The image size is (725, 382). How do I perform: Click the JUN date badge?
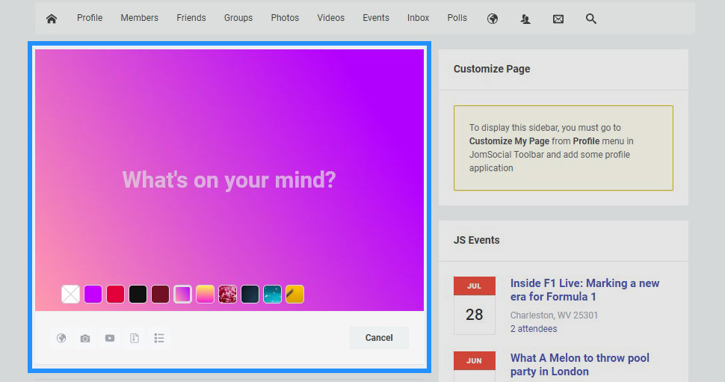pyautogui.click(x=475, y=366)
